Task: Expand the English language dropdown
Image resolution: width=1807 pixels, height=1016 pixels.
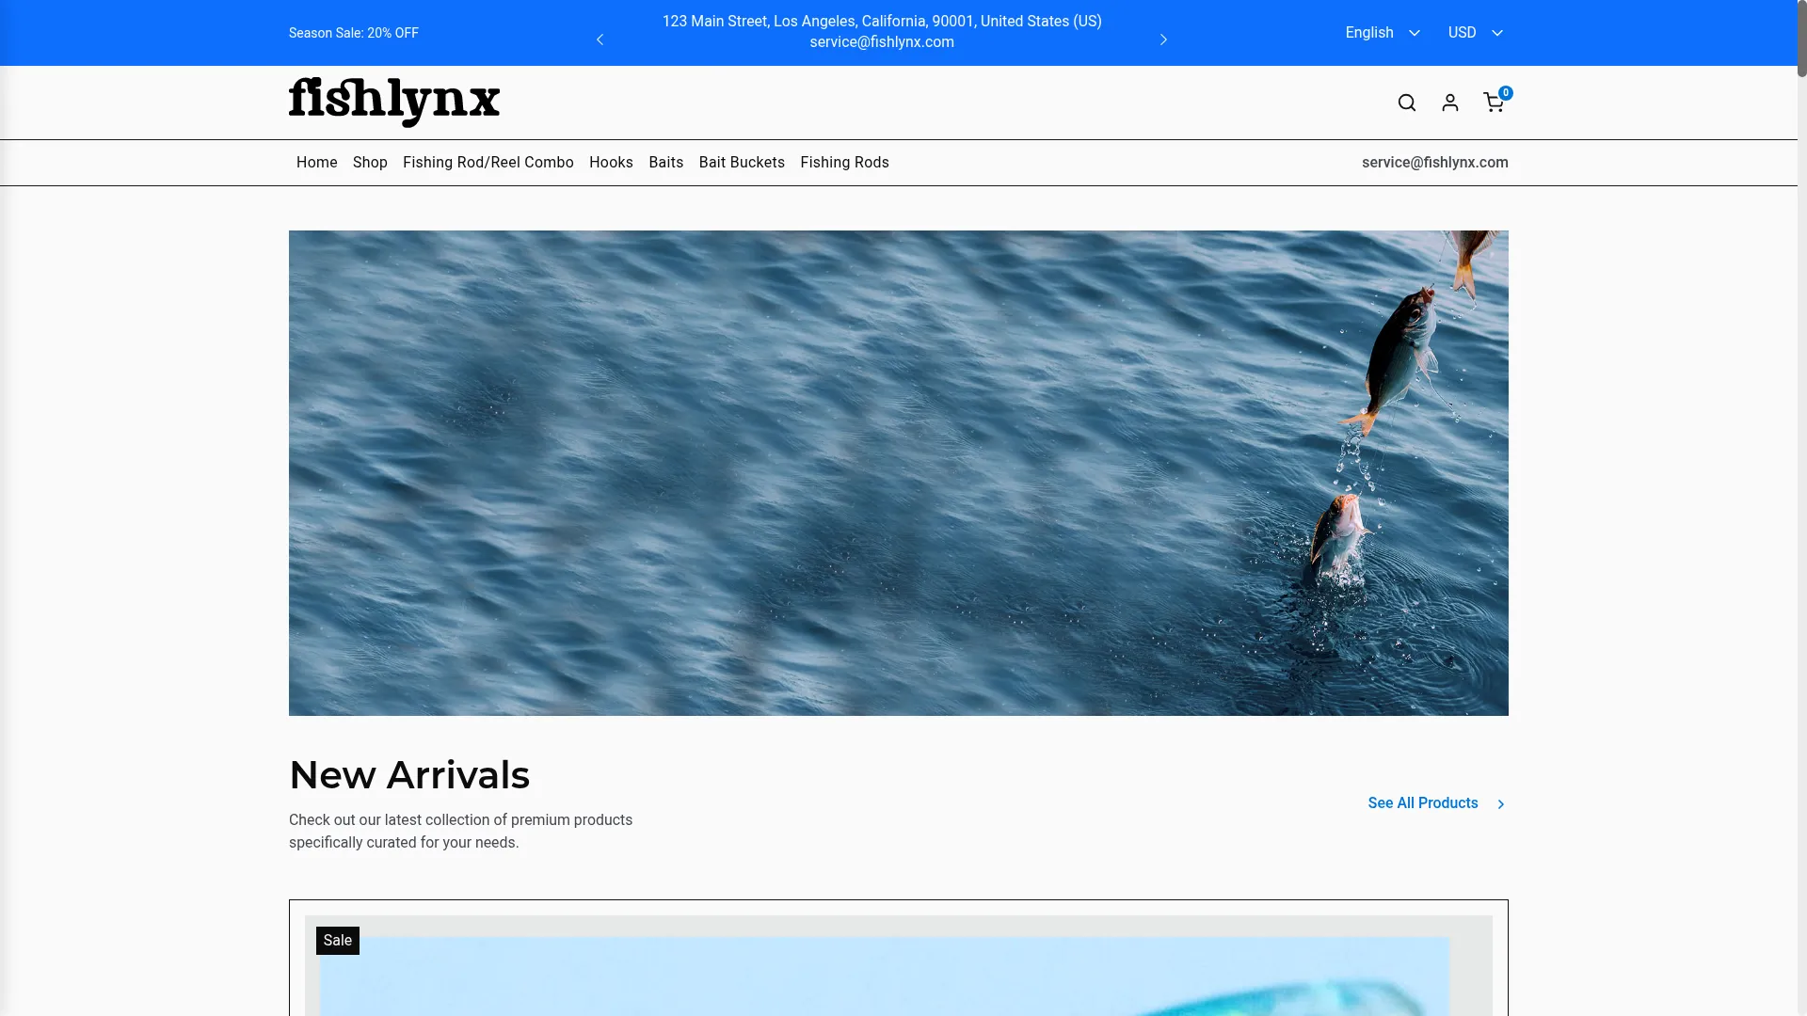Action: [1382, 33]
